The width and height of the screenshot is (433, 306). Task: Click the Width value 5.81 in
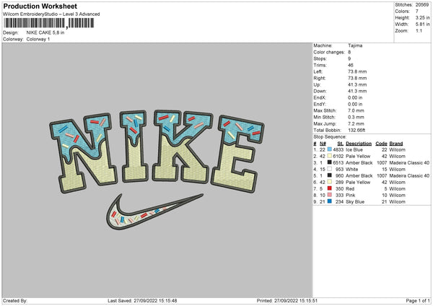(422, 25)
